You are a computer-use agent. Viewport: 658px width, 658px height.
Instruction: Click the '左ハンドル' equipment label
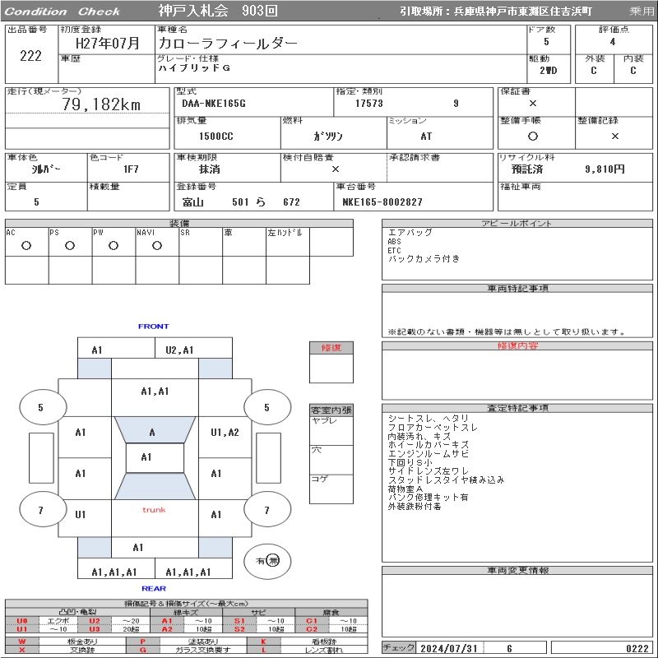point(285,233)
